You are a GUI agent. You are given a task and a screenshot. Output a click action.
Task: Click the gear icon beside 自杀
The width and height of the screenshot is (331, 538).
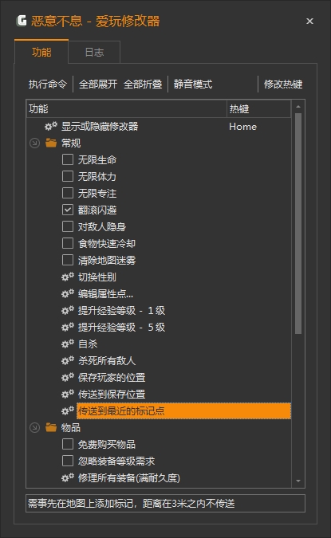pos(68,344)
